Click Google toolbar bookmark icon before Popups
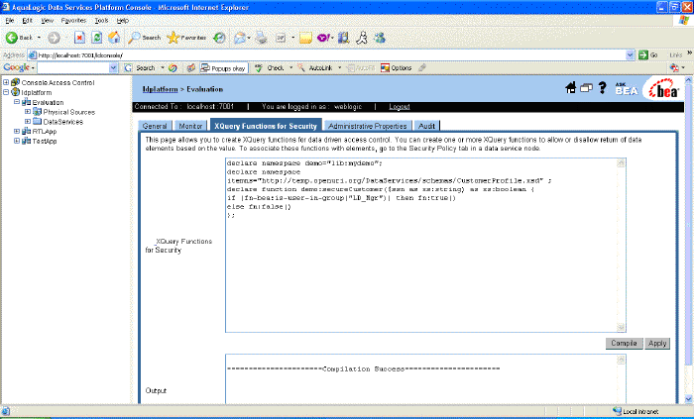694x419 pixels. (190, 68)
